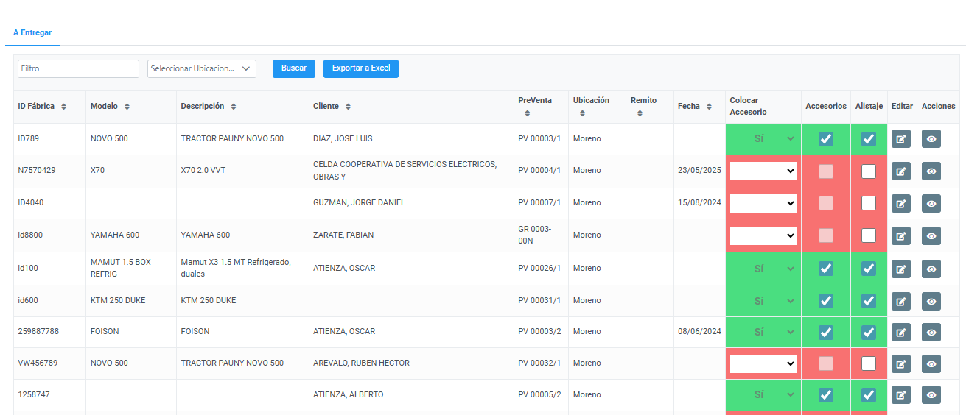This screenshot has height=415, width=966.
Task: Edit the 259887788 FOISON row
Action: [x=900, y=332]
